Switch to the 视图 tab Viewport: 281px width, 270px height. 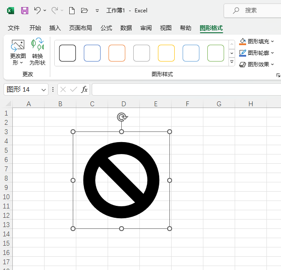[x=166, y=28]
